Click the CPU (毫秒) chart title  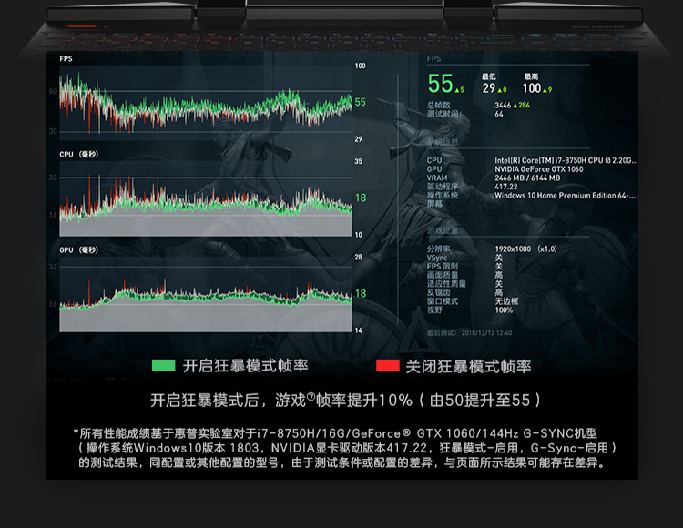pos(79,155)
